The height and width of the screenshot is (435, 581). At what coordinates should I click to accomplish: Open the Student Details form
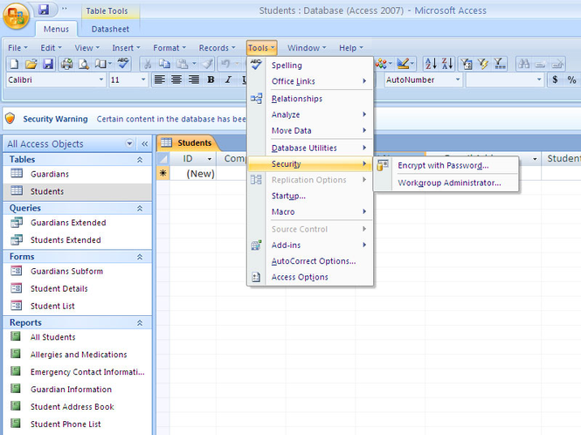[59, 288]
